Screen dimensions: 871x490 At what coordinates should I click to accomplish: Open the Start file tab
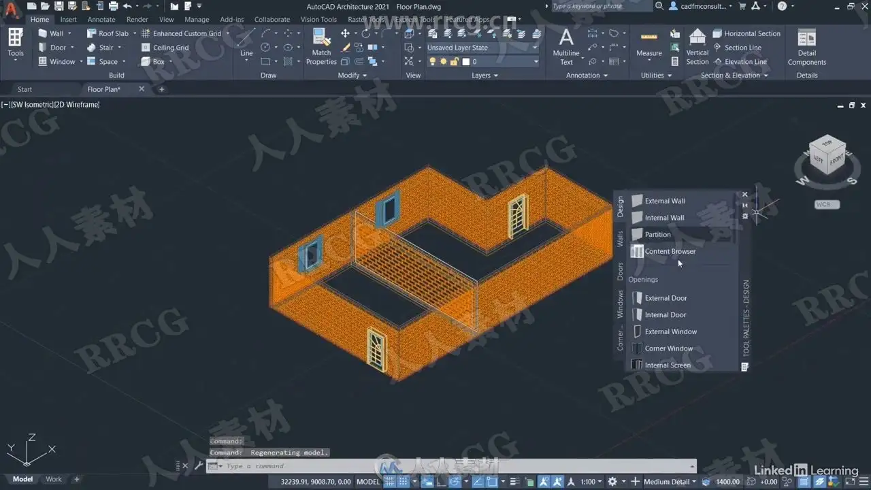(24, 89)
